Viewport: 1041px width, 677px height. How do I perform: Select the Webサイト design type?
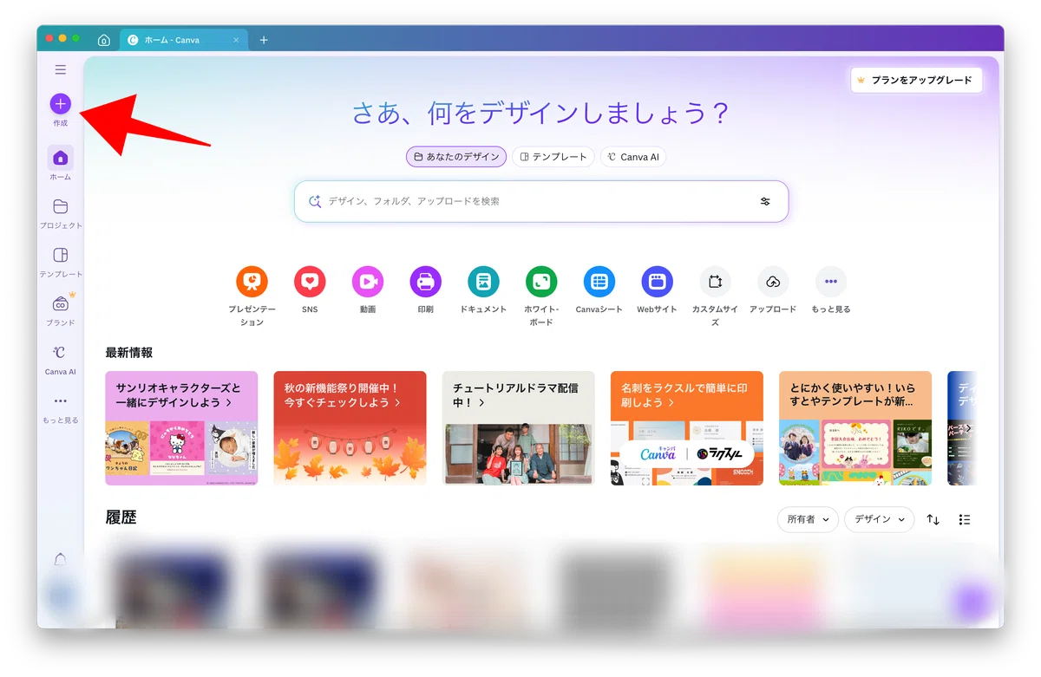tap(658, 281)
